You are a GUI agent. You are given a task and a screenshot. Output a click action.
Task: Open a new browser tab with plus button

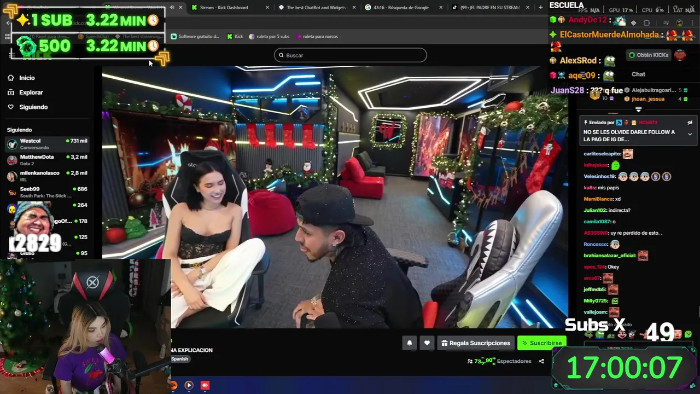click(x=541, y=8)
